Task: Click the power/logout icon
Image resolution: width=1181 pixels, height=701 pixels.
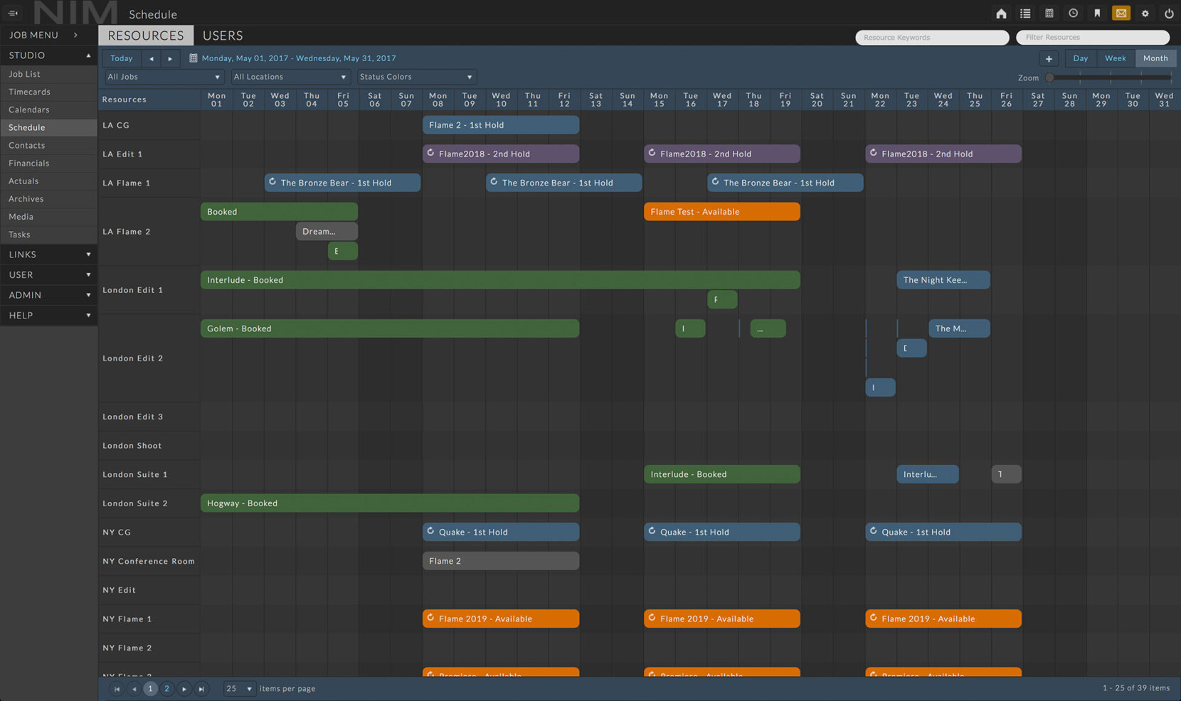Action: pos(1169,13)
